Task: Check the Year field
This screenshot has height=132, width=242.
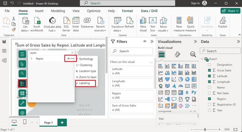Action: [x=209, y=110]
